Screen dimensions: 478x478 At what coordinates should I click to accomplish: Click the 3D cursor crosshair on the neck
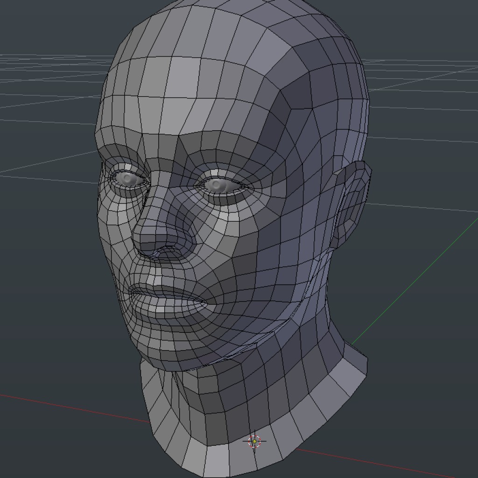[x=254, y=441]
